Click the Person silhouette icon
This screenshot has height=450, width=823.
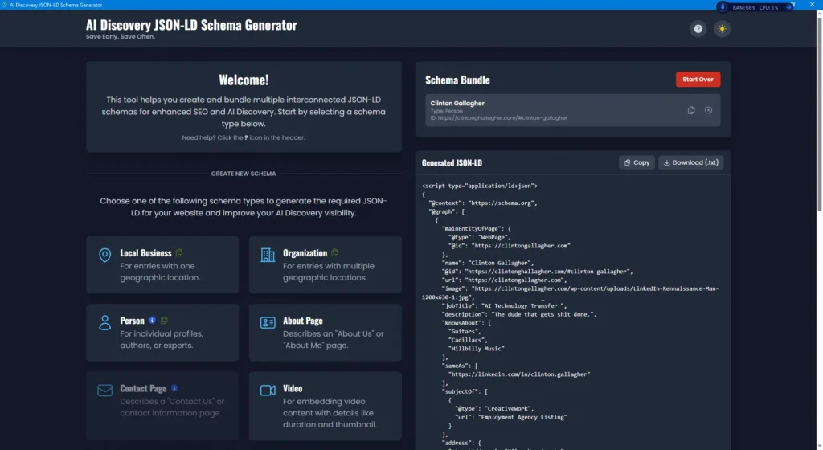click(x=105, y=322)
